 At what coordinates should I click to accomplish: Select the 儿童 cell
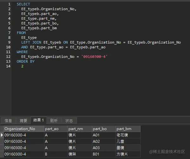[x=128, y=142]
